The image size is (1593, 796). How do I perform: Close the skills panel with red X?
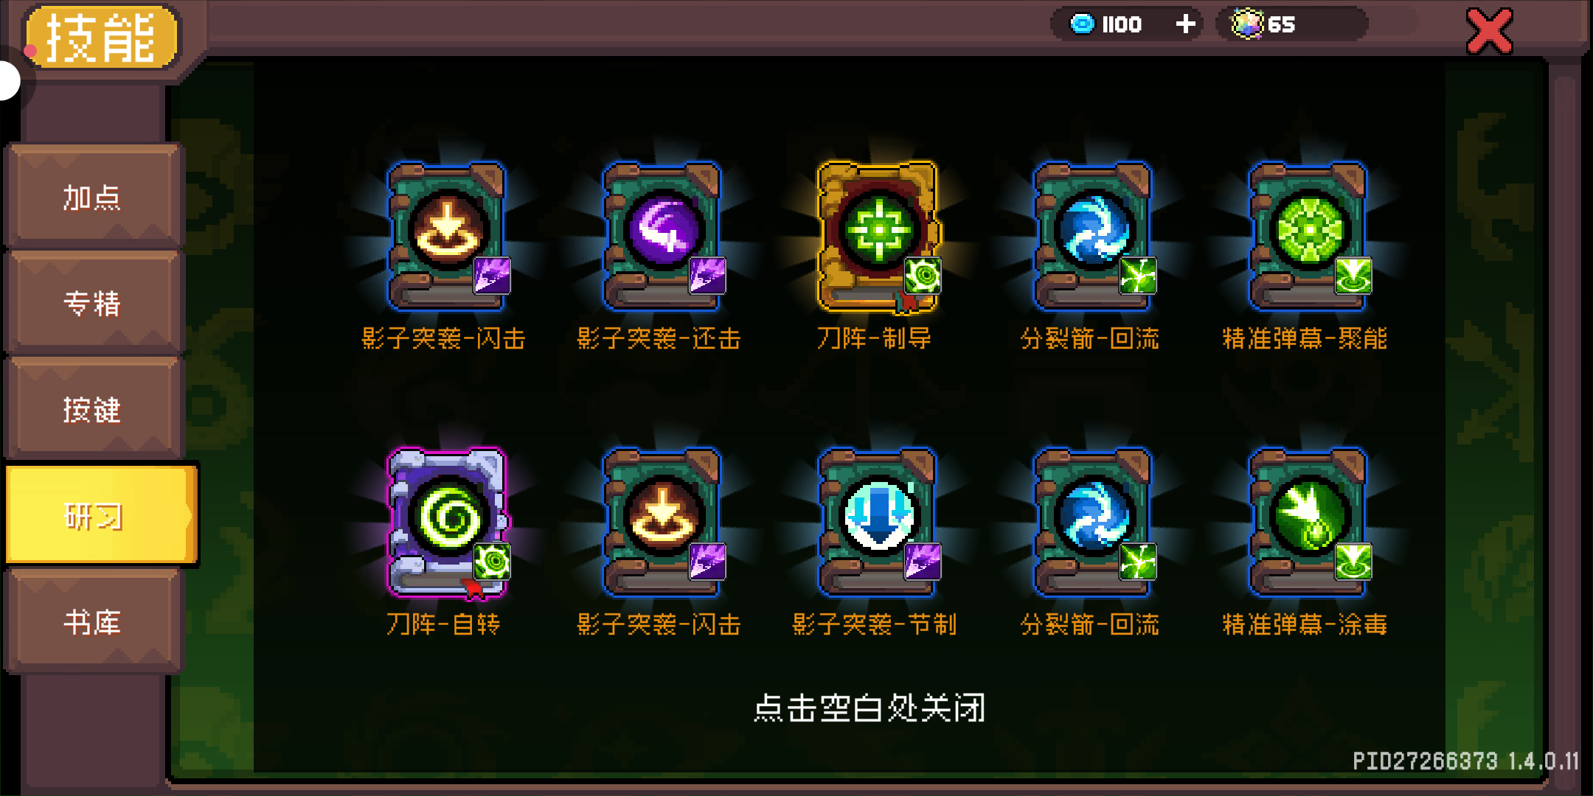pos(1490,32)
